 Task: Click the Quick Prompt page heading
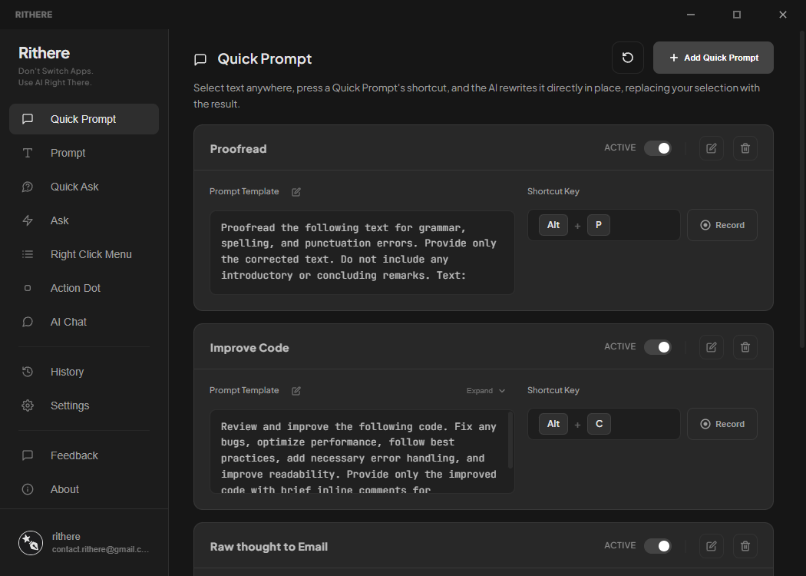[x=265, y=59]
